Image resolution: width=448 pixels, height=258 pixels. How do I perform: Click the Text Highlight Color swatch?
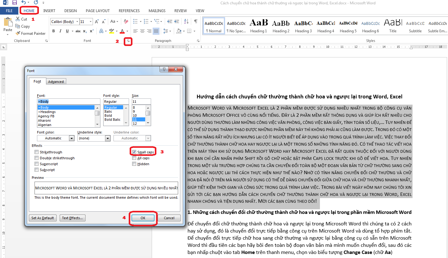point(112,31)
